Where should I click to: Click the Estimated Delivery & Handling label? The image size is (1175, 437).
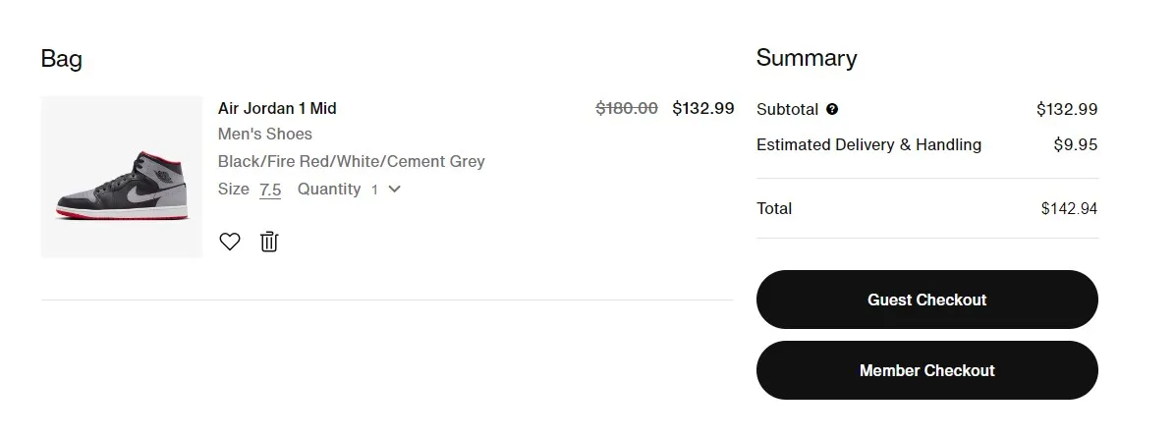click(868, 144)
